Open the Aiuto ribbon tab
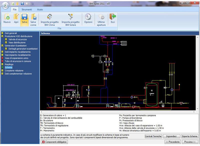 pos(40,9)
